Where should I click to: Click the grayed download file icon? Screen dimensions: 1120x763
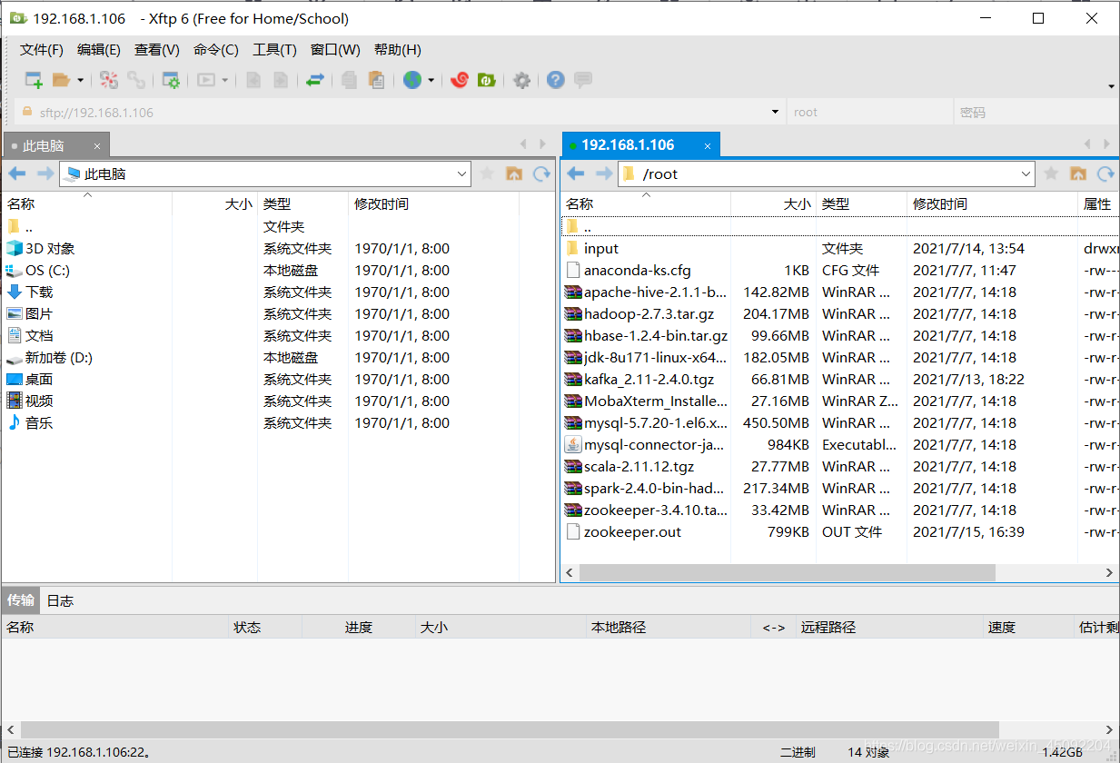(281, 80)
